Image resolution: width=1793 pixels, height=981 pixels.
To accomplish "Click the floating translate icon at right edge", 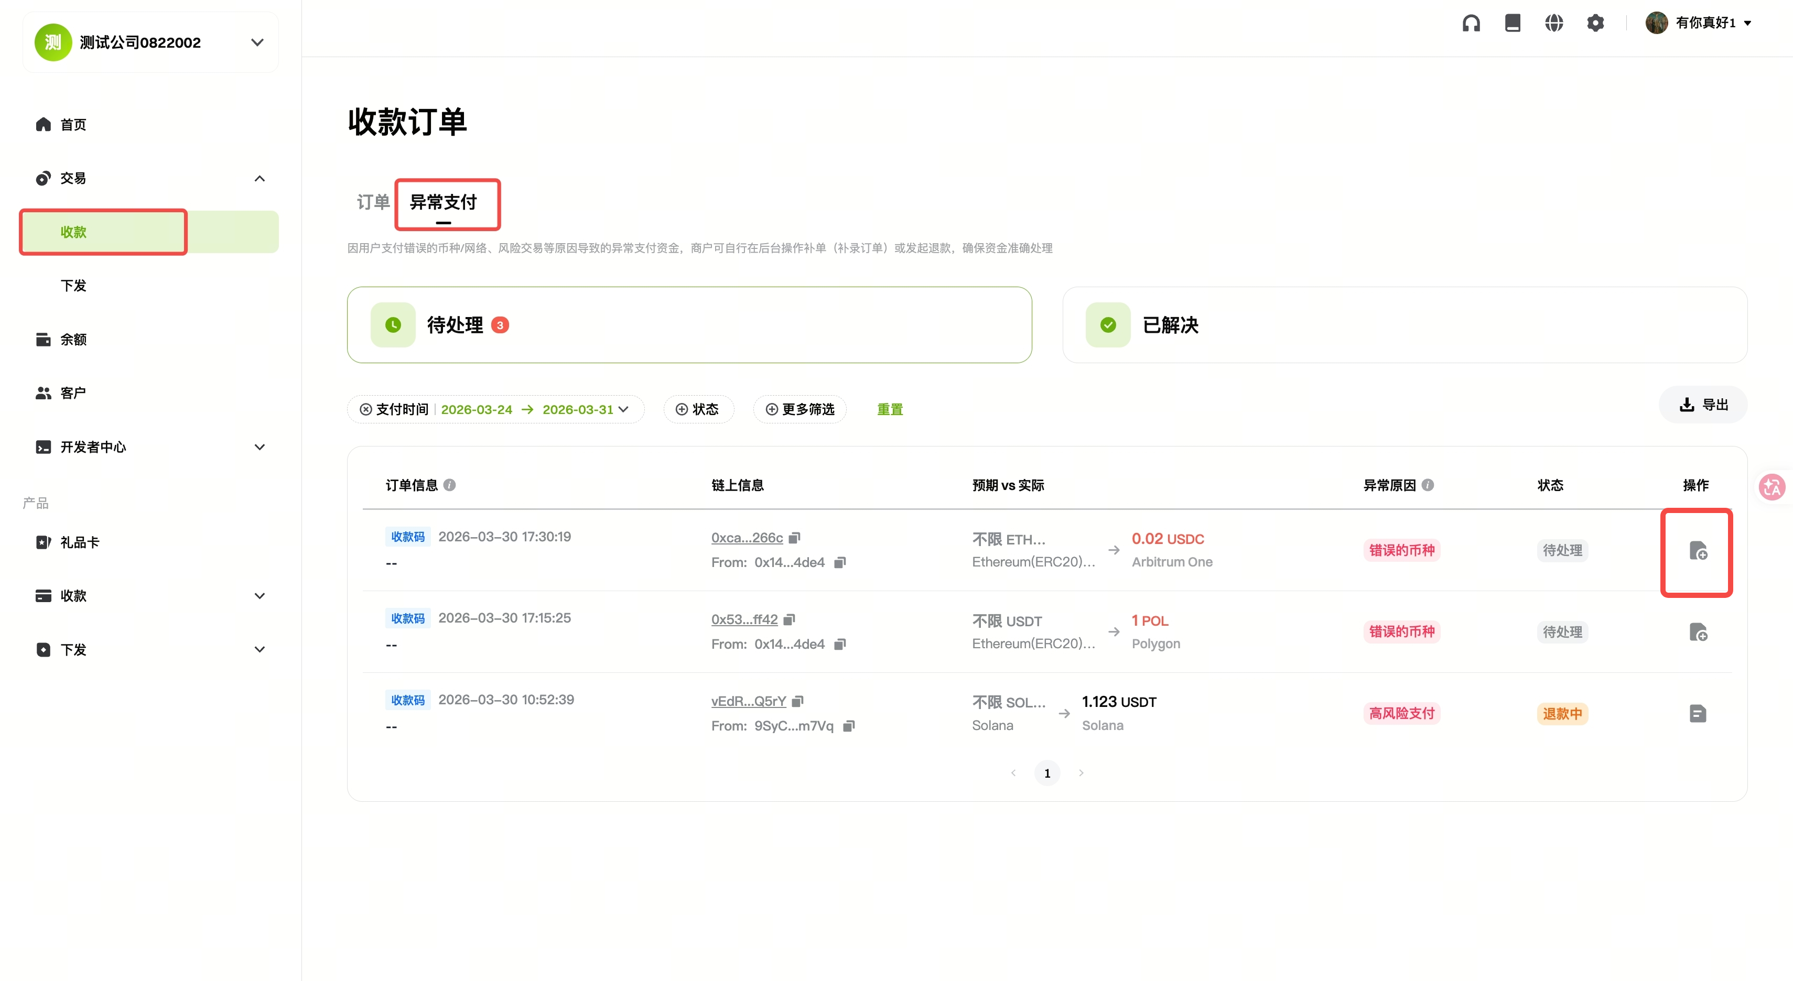I will pyautogui.click(x=1772, y=487).
